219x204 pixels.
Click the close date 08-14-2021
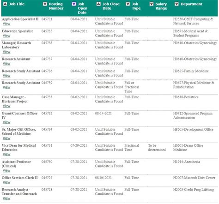click(x=103, y=114)
